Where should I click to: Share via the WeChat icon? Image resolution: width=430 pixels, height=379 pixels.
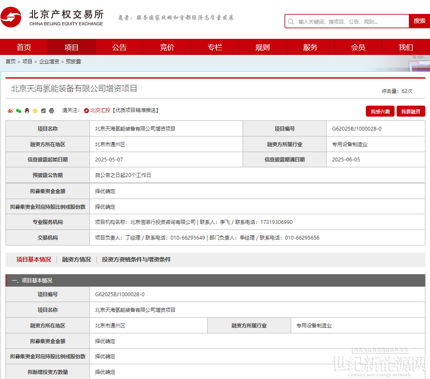[x=19, y=111]
